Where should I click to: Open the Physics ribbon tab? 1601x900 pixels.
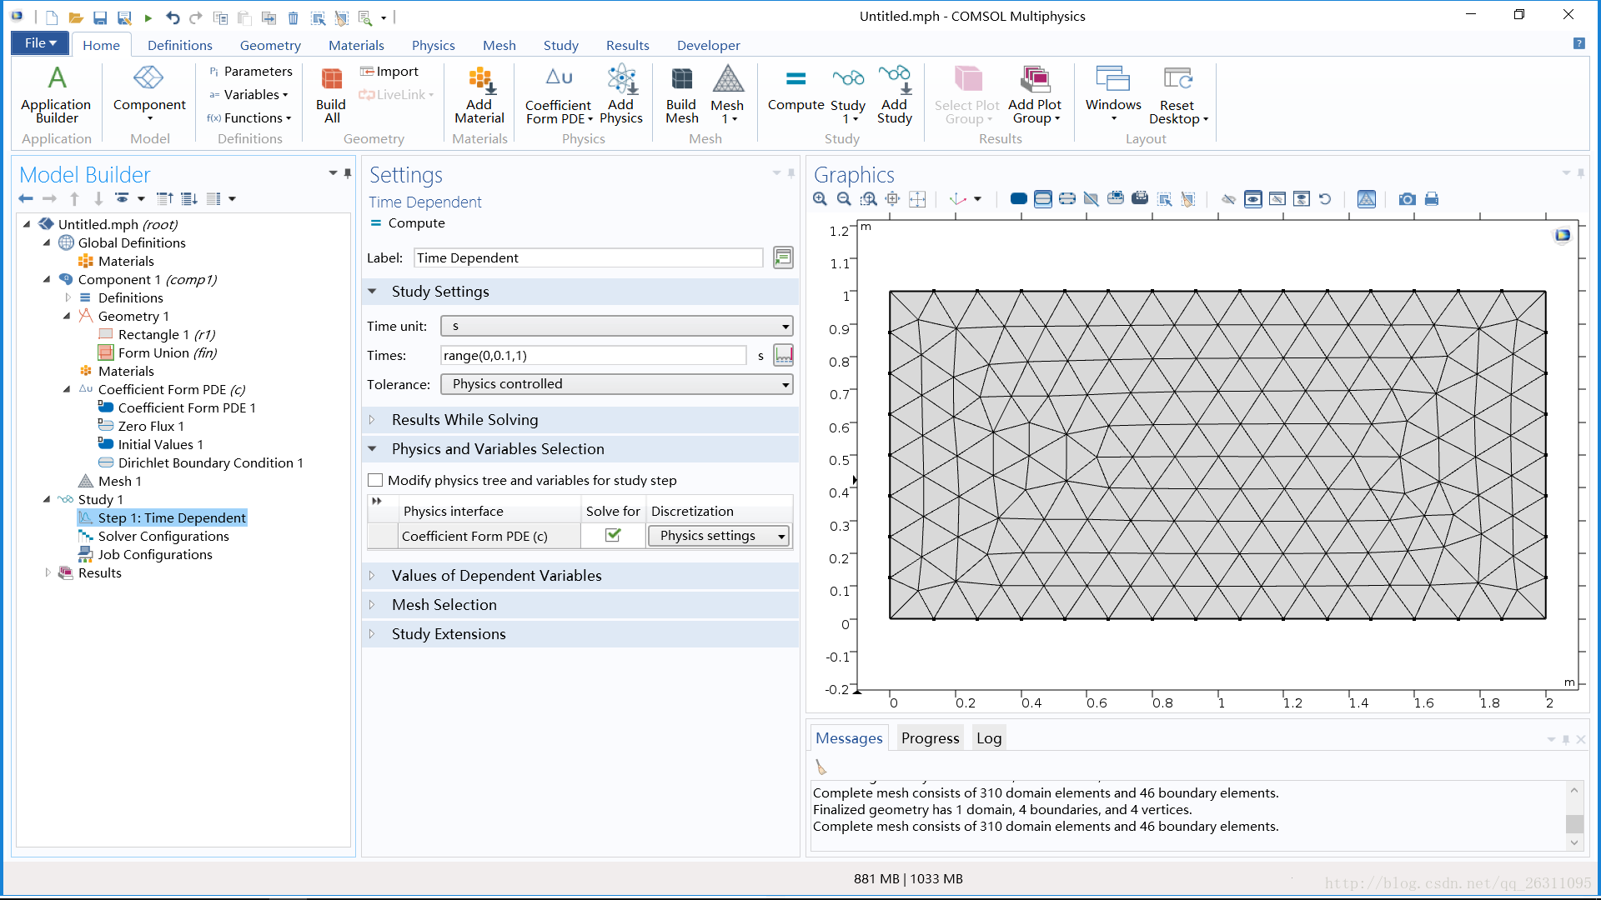click(x=433, y=45)
